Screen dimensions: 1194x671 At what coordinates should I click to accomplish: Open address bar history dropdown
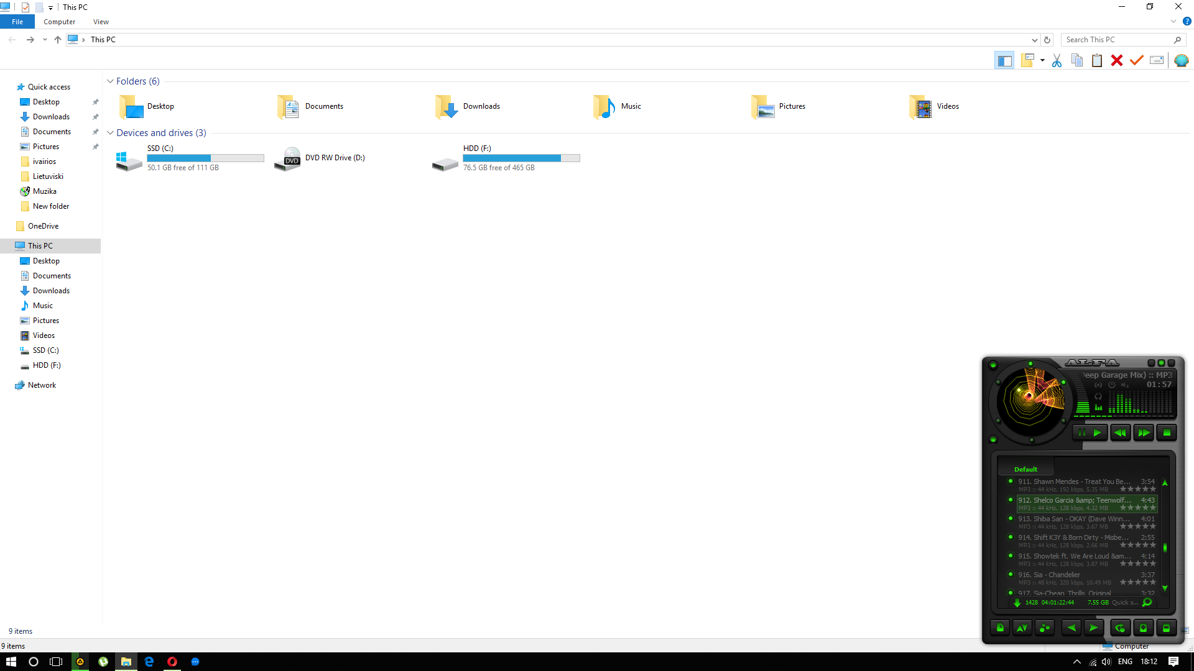[1034, 40]
